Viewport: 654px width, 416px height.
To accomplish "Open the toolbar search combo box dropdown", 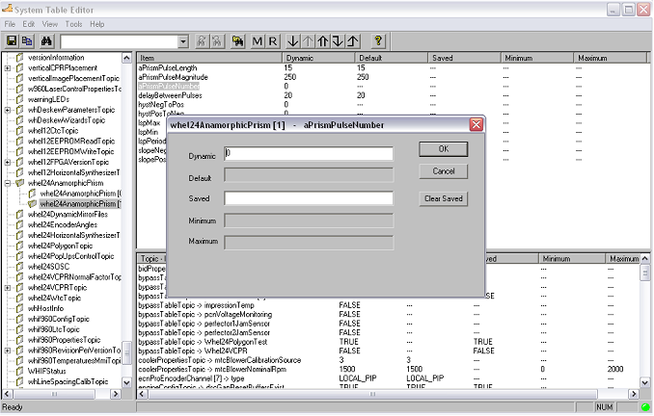I will tap(182, 41).
